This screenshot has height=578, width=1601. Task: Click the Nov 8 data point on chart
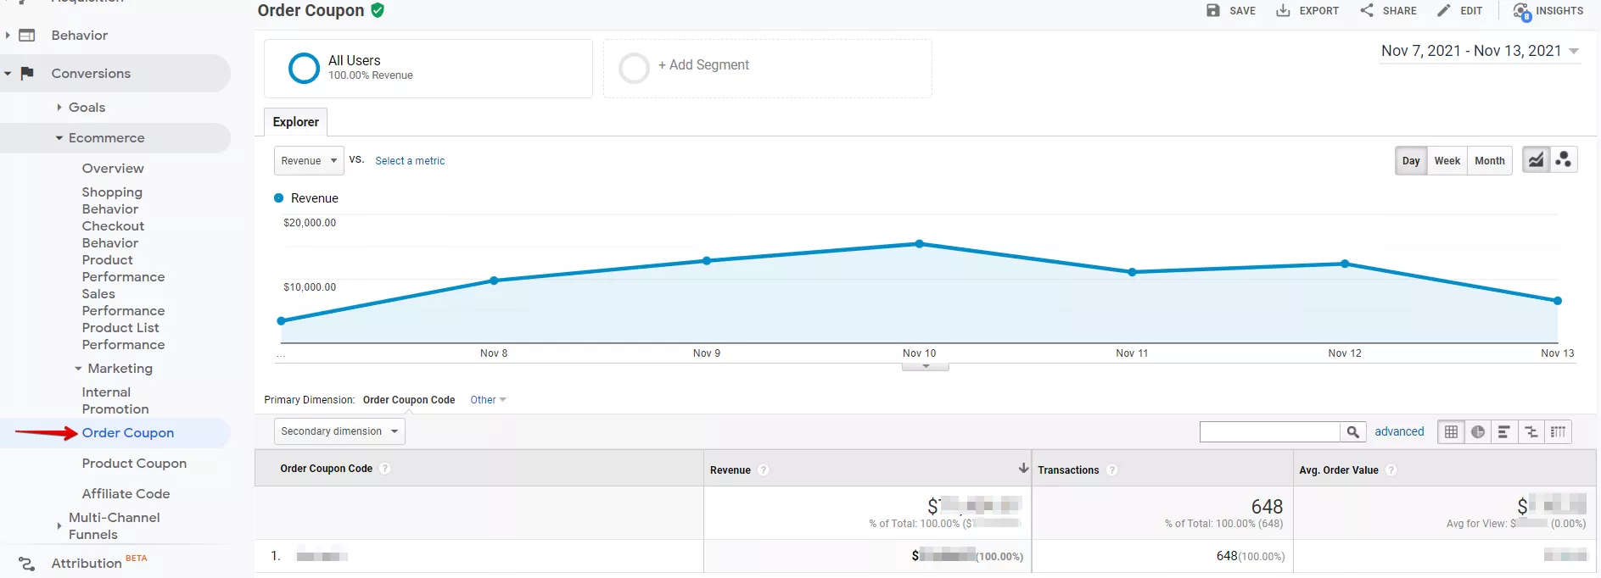(494, 281)
